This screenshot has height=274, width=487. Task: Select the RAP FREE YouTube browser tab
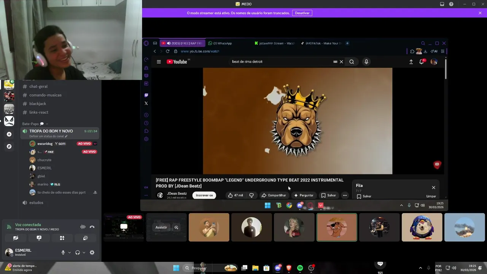pos(182,43)
